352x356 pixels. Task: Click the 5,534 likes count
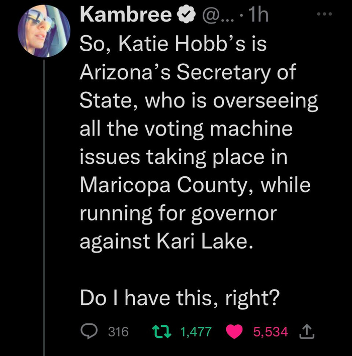[x=271, y=331]
